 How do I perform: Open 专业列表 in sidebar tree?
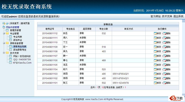[x=18, y=37]
